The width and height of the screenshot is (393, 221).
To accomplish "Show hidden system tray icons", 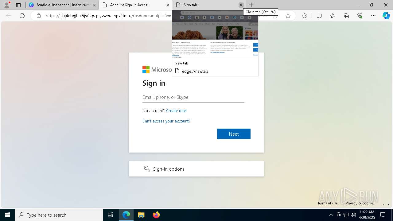I will pyautogui.click(x=331, y=215).
